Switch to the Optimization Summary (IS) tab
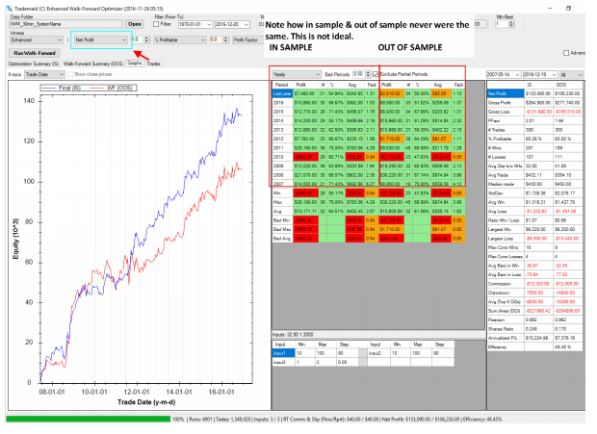The width and height of the screenshot is (597, 434). pos(33,63)
